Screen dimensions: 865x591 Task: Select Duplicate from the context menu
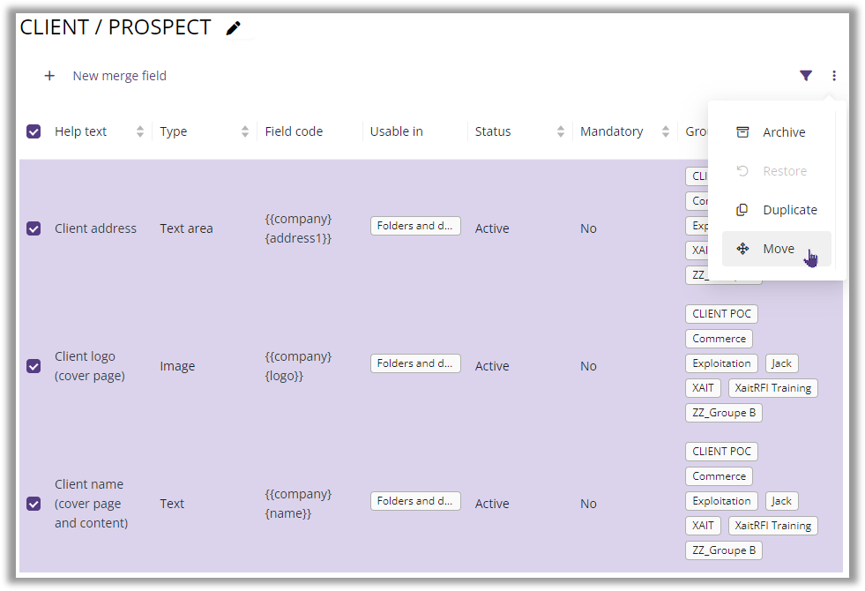(x=789, y=209)
